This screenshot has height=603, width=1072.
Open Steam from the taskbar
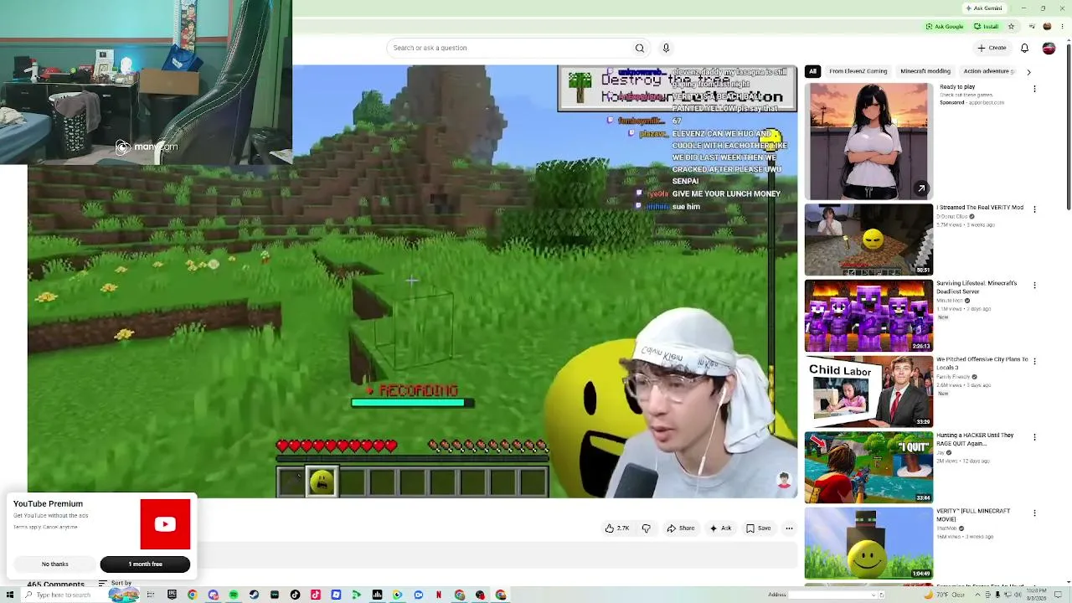254,595
